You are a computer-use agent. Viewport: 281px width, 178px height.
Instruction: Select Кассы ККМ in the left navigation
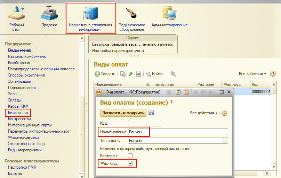tap(18, 106)
